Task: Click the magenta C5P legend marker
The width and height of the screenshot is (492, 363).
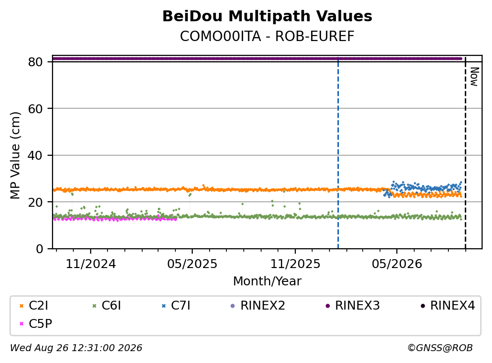Action: point(22,324)
